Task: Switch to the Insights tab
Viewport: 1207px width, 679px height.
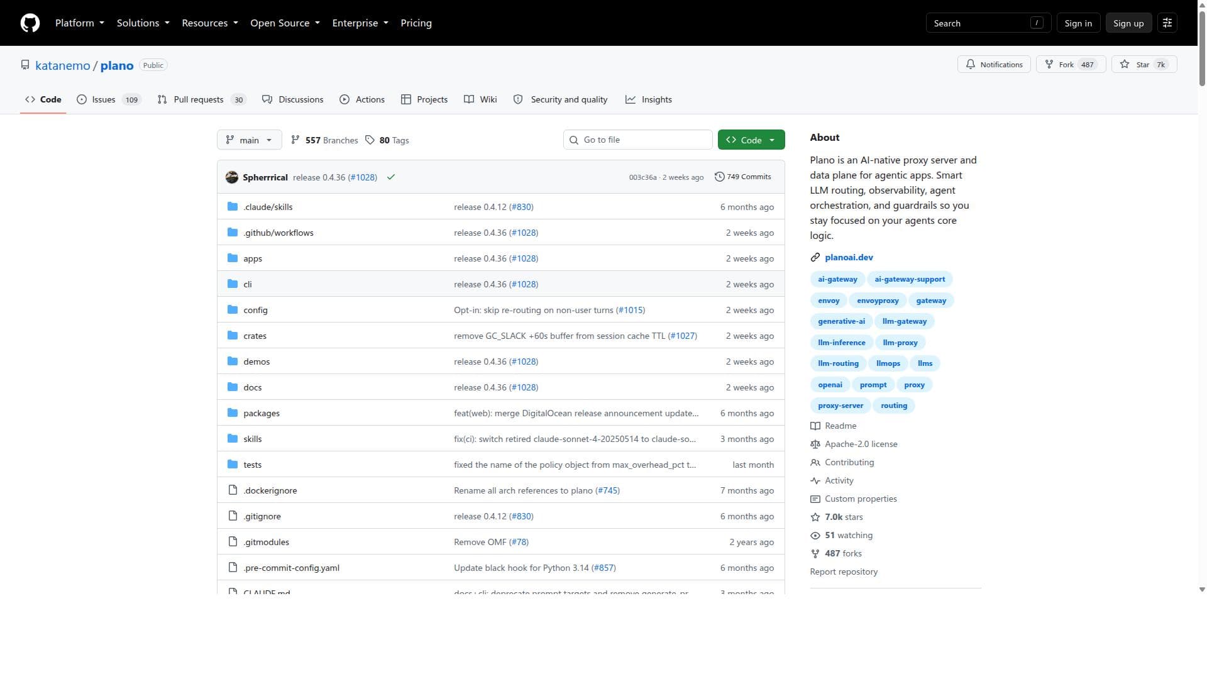Action: (x=649, y=100)
